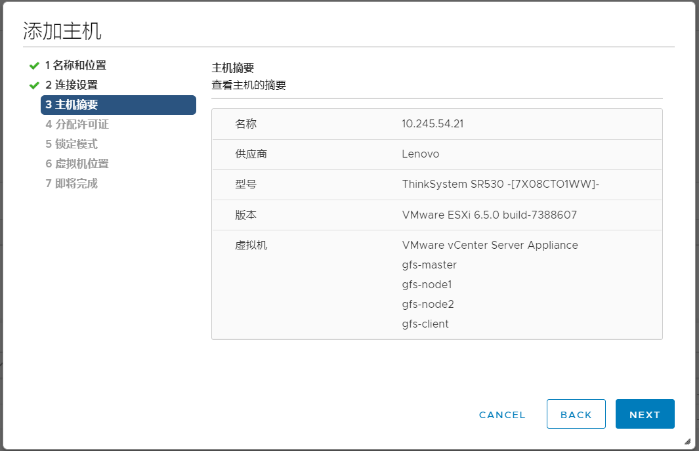
Task: Select the model ThinkSystem SR530 value
Action: [500, 184]
